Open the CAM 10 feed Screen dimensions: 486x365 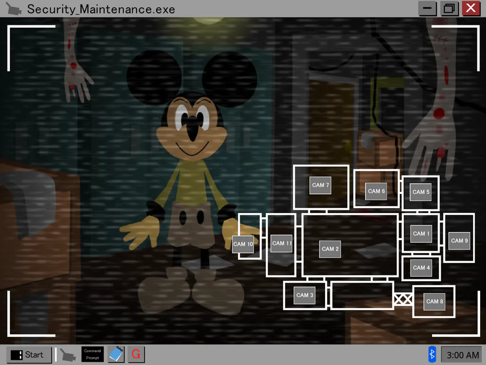pos(243,244)
